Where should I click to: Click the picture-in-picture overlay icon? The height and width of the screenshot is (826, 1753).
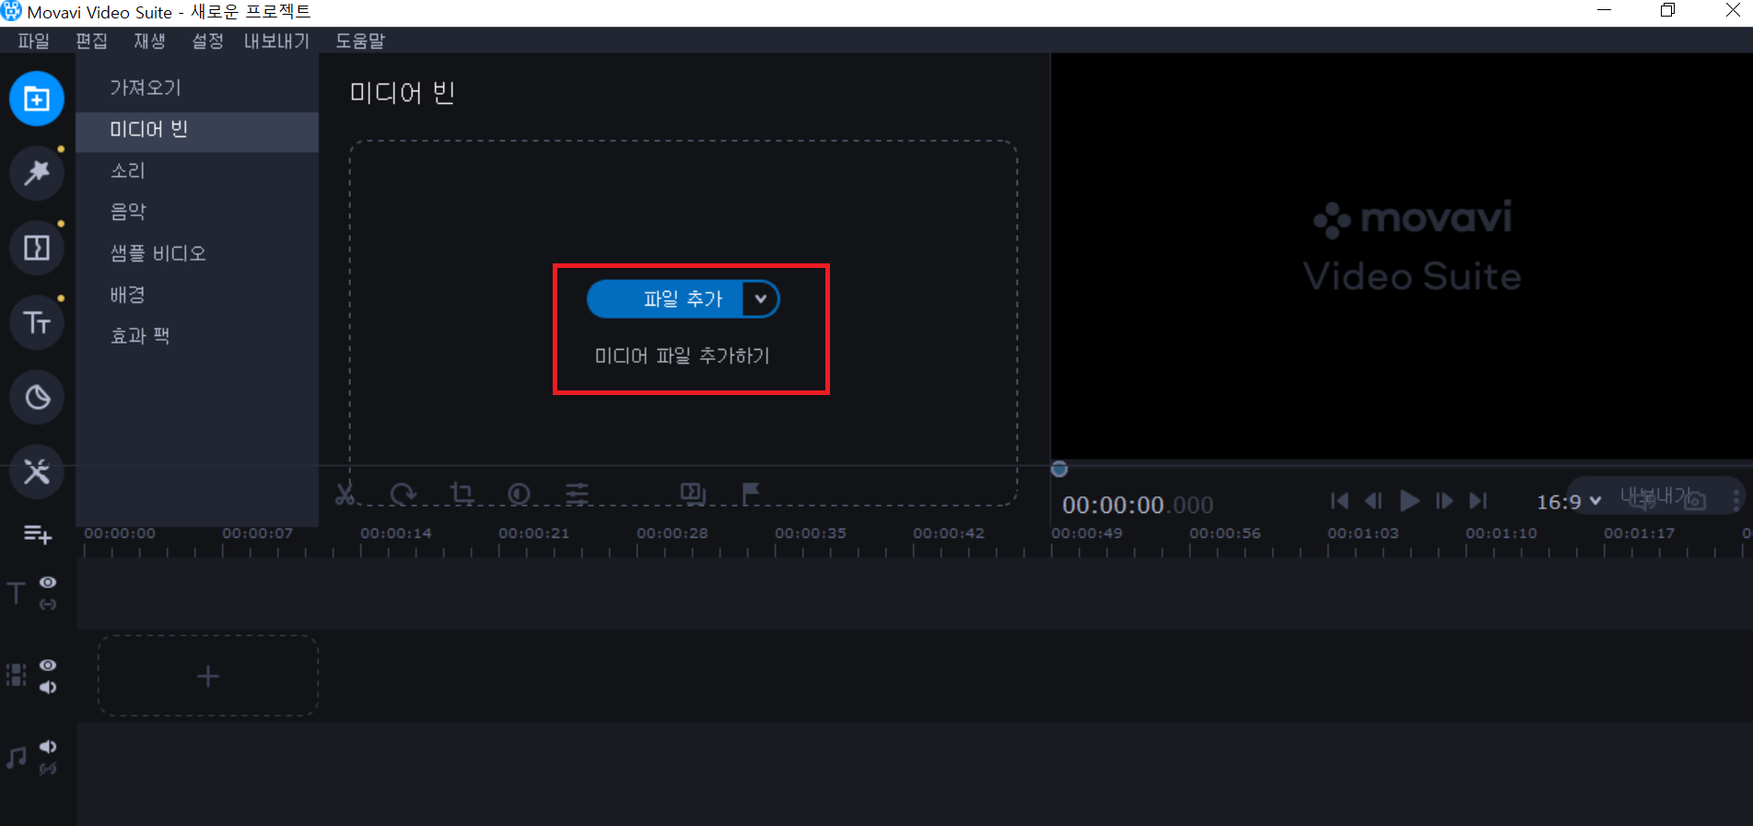[693, 494]
